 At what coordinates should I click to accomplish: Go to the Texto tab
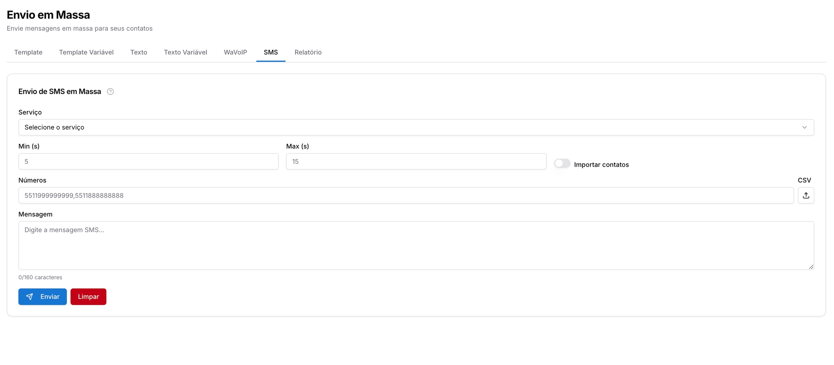pyautogui.click(x=139, y=52)
